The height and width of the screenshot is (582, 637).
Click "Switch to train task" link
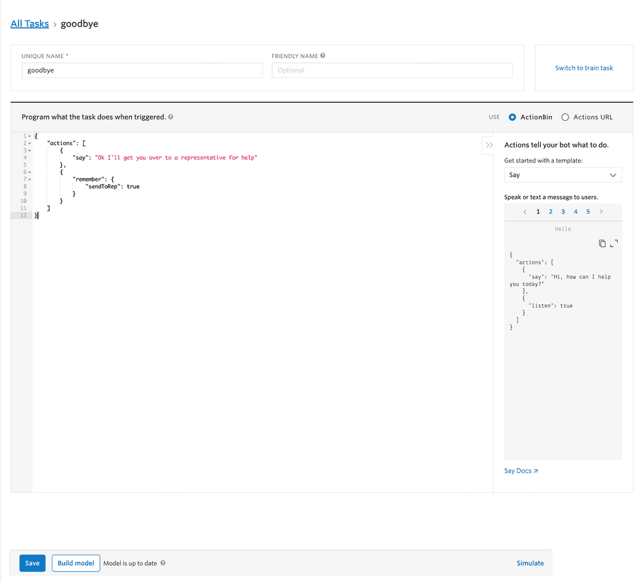pyautogui.click(x=584, y=68)
